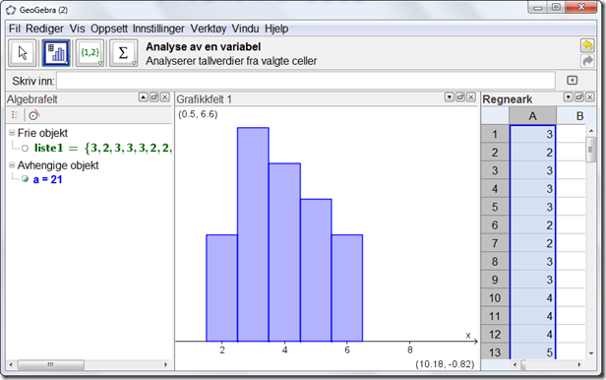
Task: Open the Innstillinger menu
Action: [x=158, y=29]
